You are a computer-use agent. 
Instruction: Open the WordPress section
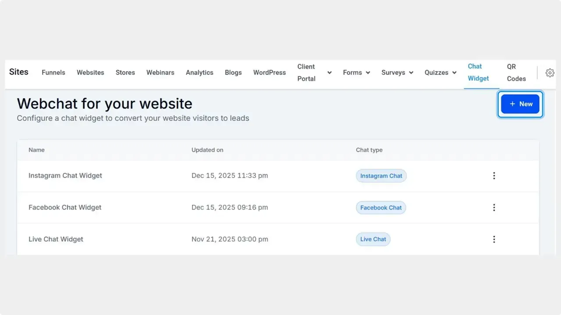pyautogui.click(x=269, y=73)
